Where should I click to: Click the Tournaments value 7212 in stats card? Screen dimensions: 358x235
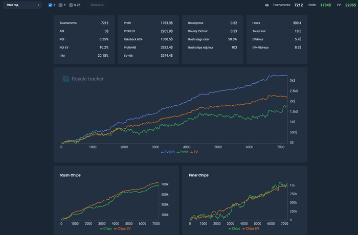[104, 23]
